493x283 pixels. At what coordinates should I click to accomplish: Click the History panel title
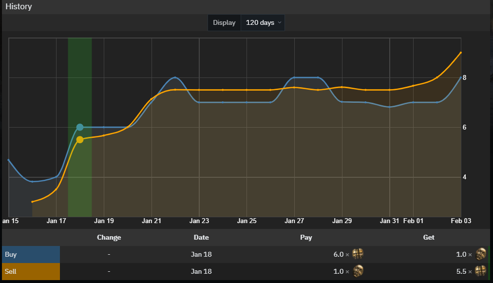tap(19, 7)
